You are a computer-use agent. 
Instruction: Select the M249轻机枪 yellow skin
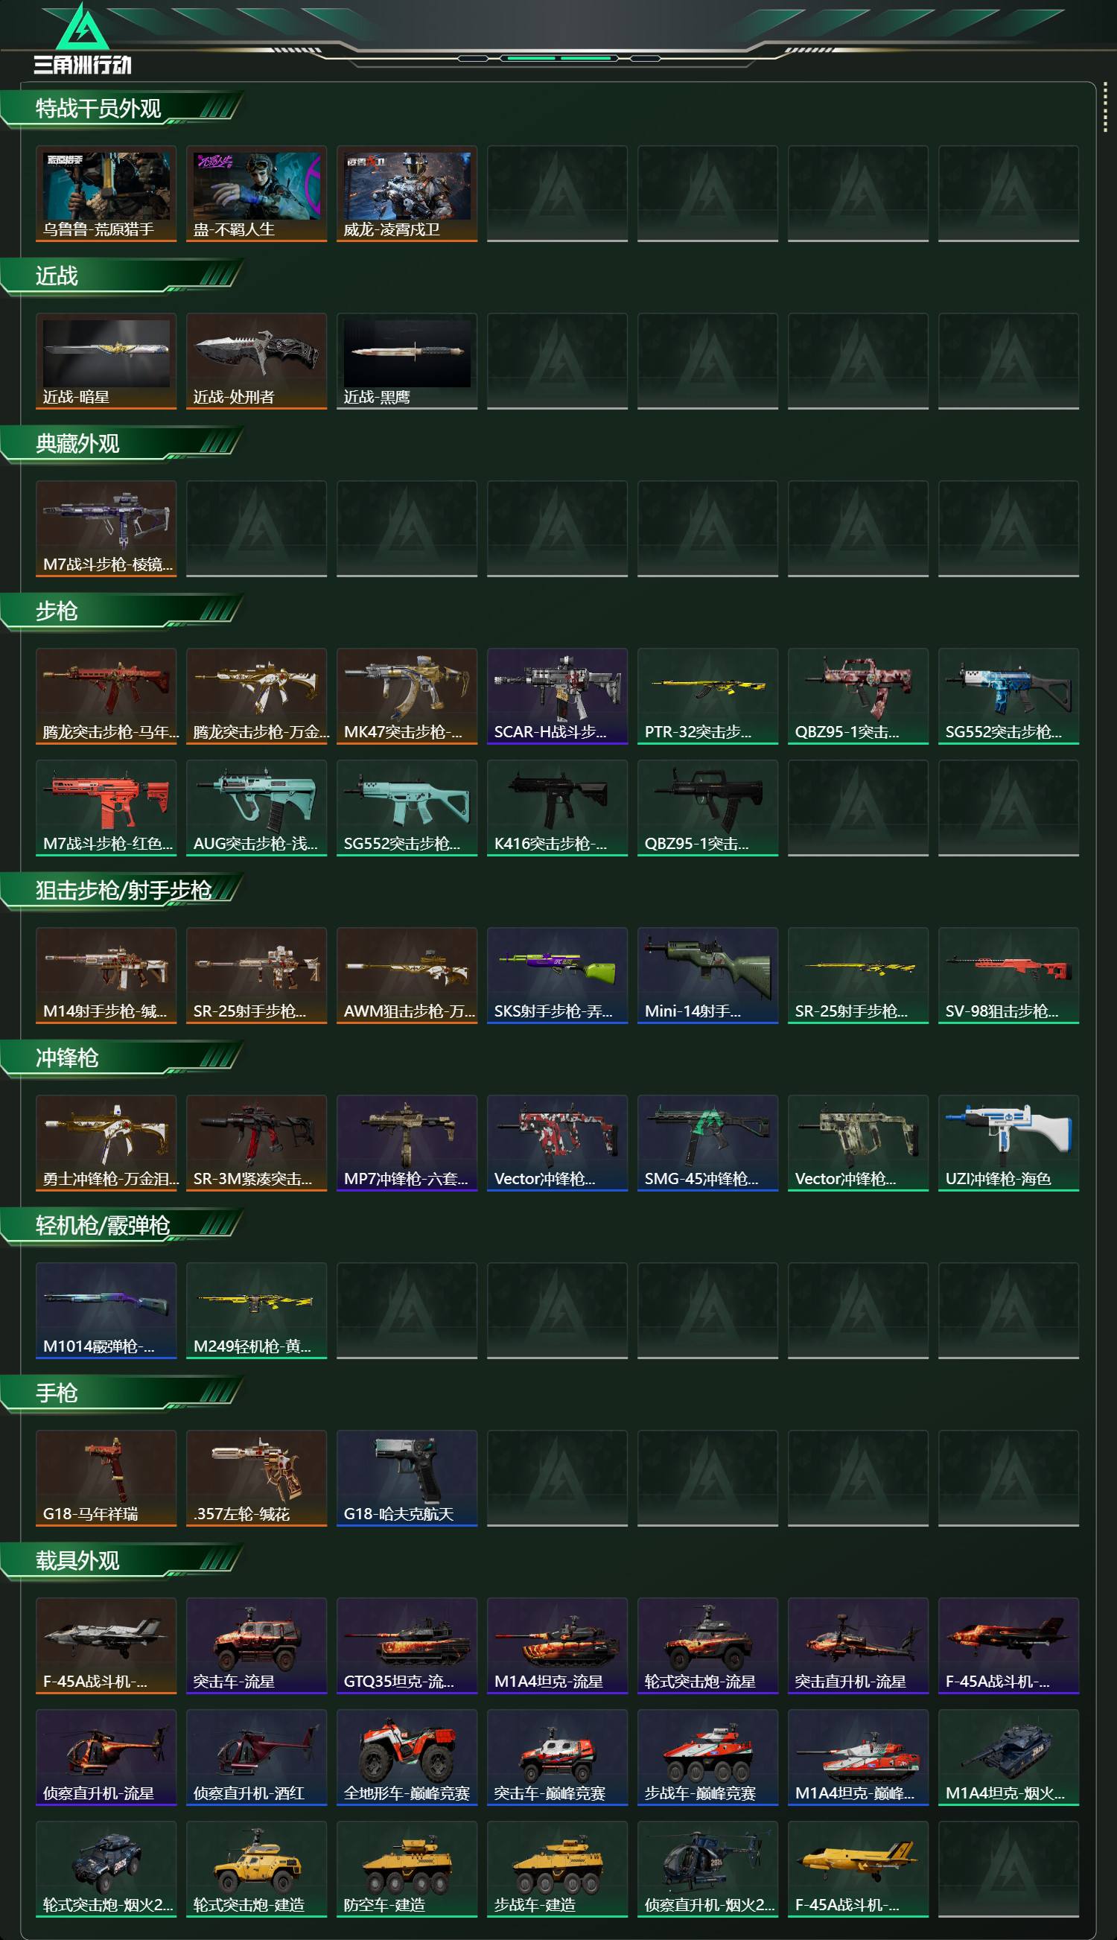(256, 1310)
